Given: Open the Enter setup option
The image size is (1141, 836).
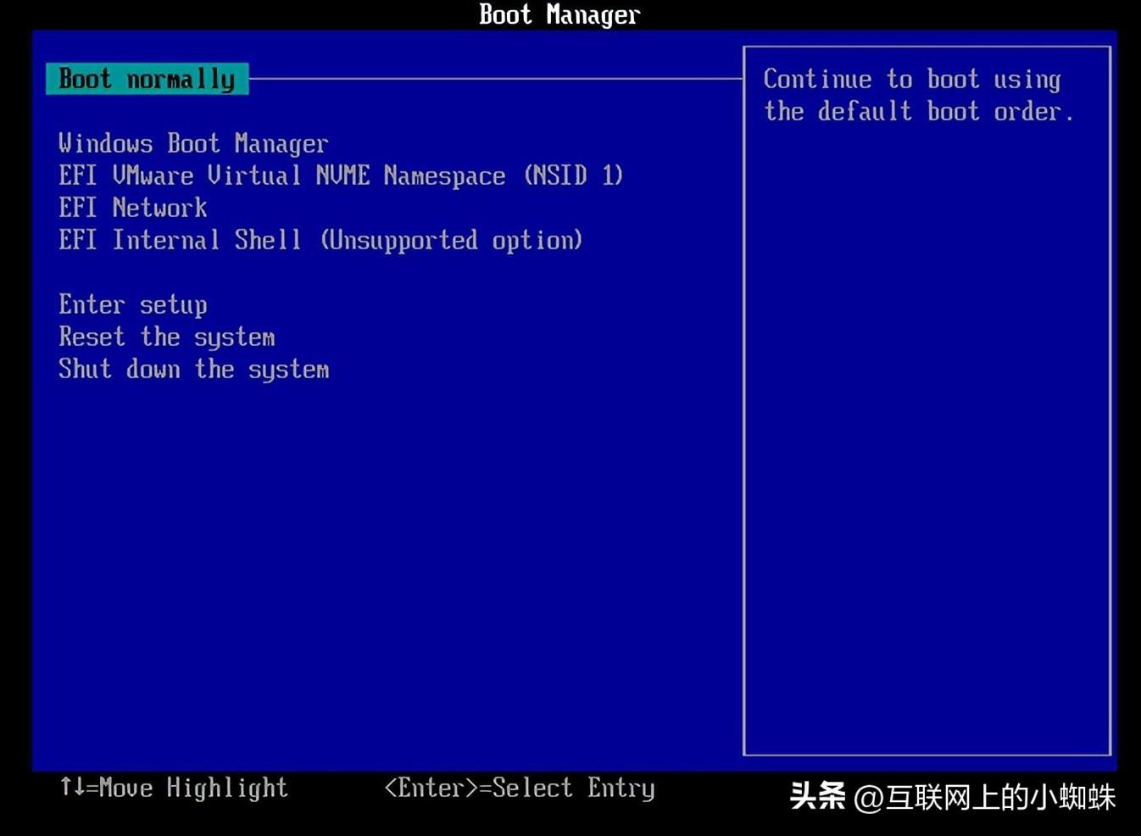Looking at the screenshot, I should point(133,304).
